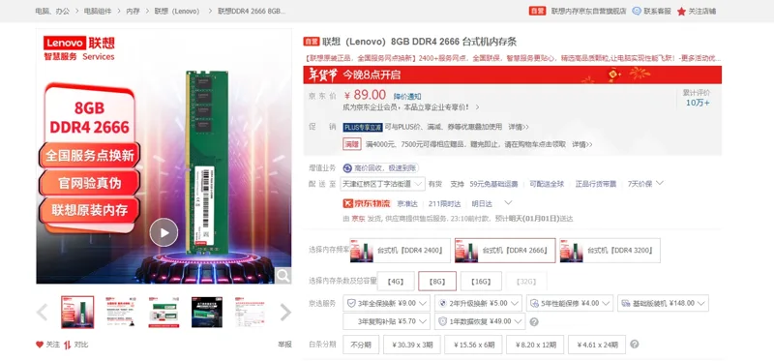Image resolution: width=774 pixels, height=361 pixels.
Task: View 10万+ cumulative reviews
Action: (x=698, y=103)
